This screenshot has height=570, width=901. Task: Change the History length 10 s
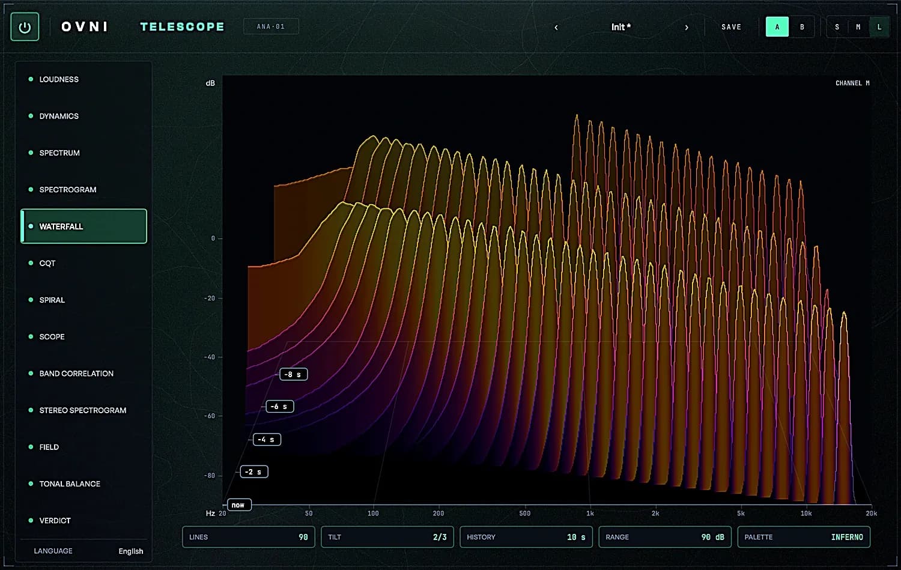point(526,537)
